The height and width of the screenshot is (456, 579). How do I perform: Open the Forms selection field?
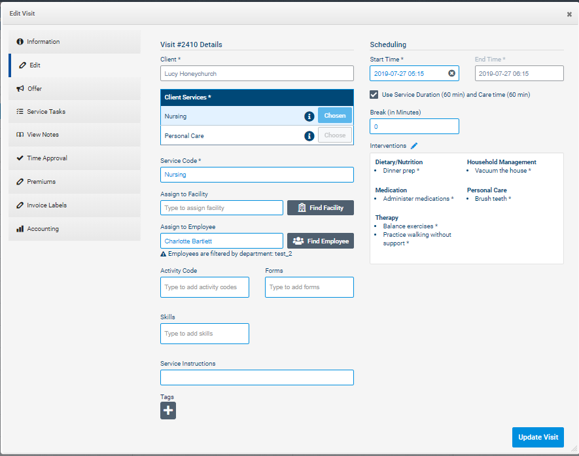coord(309,287)
